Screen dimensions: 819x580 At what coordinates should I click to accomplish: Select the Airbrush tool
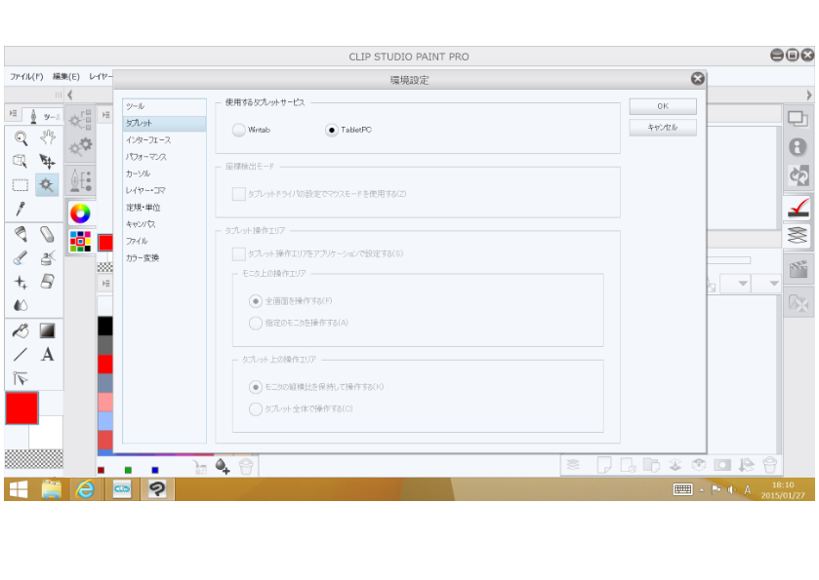[48, 257]
